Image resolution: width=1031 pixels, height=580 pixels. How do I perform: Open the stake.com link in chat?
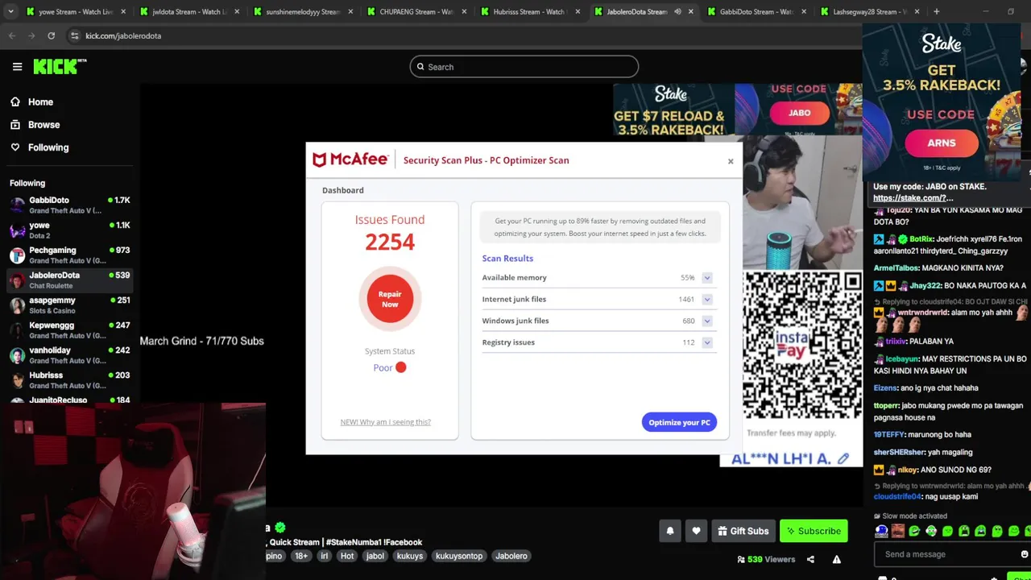click(x=913, y=198)
